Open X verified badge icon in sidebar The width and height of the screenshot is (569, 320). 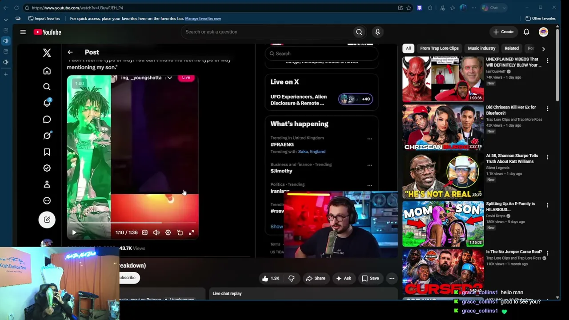point(47,168)
